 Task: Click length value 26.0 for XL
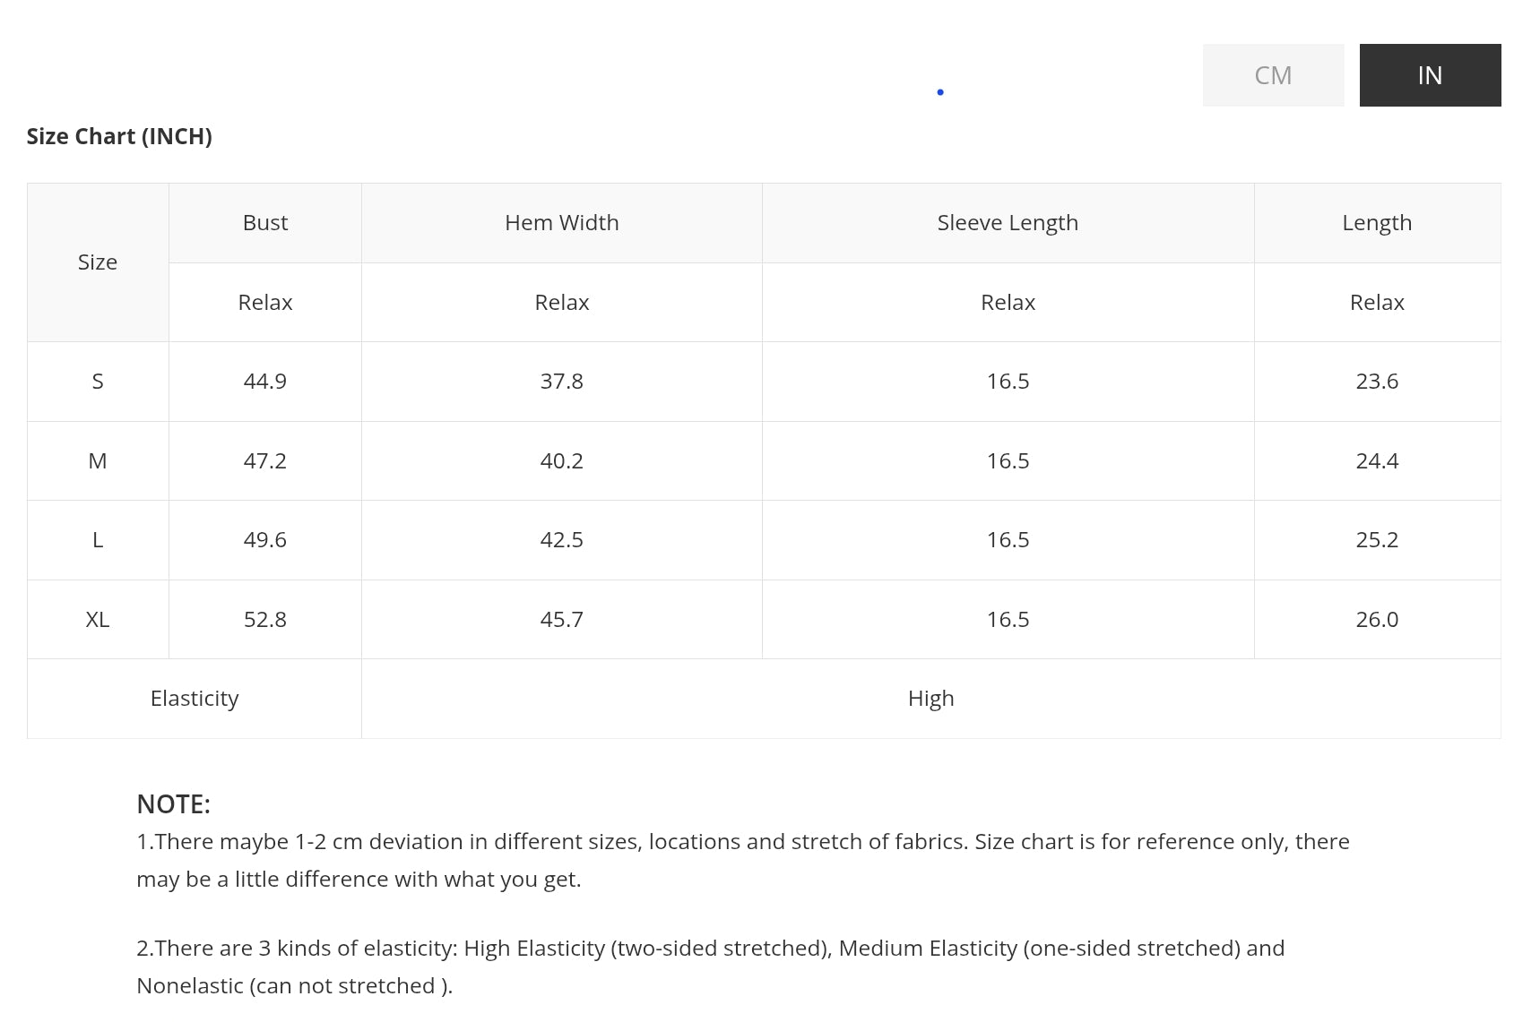point(1377,620)
